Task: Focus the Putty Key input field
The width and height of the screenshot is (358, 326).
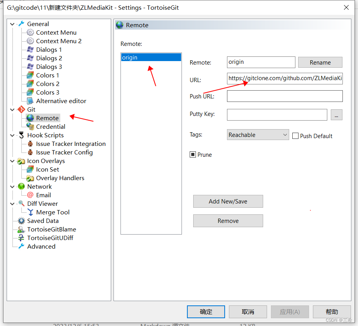Action: (277, 115)
